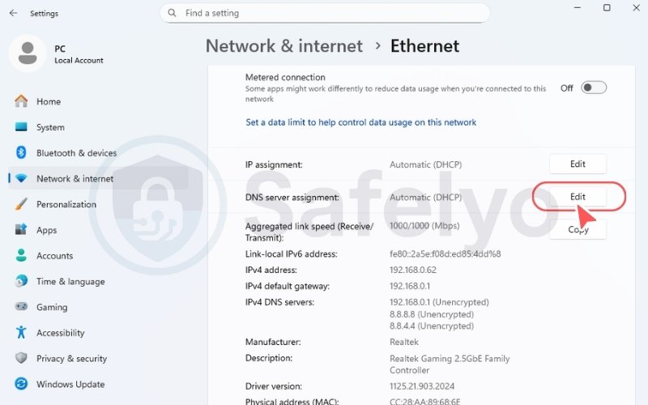Click the search magnifier icon

click(x=173, y=13)
